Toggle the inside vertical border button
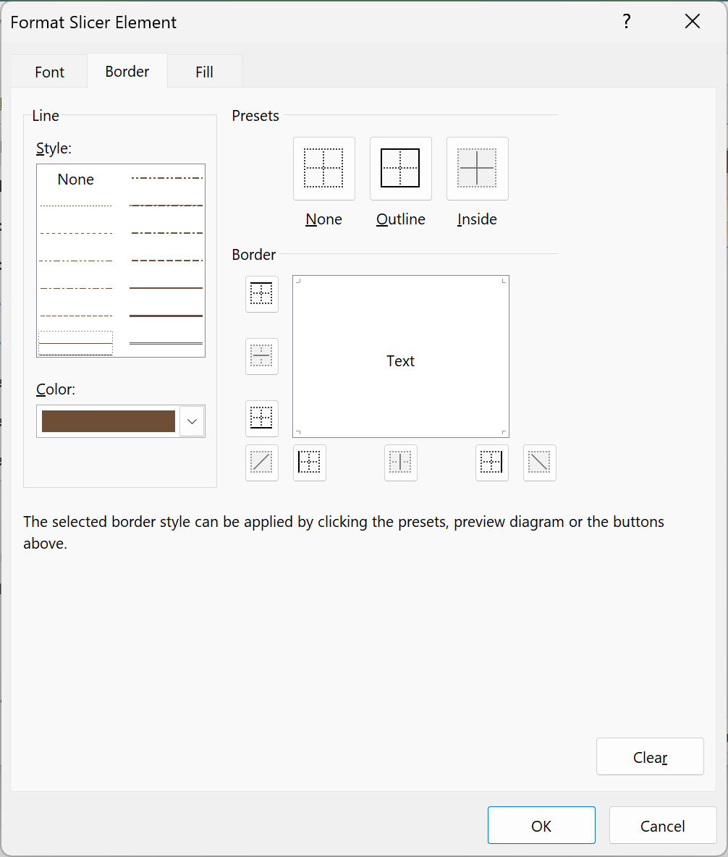728x857 pixels. (401, 463)
